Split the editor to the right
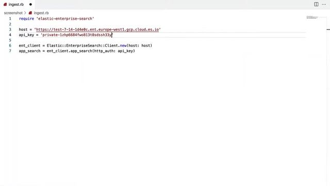 (x=316, y=4)
